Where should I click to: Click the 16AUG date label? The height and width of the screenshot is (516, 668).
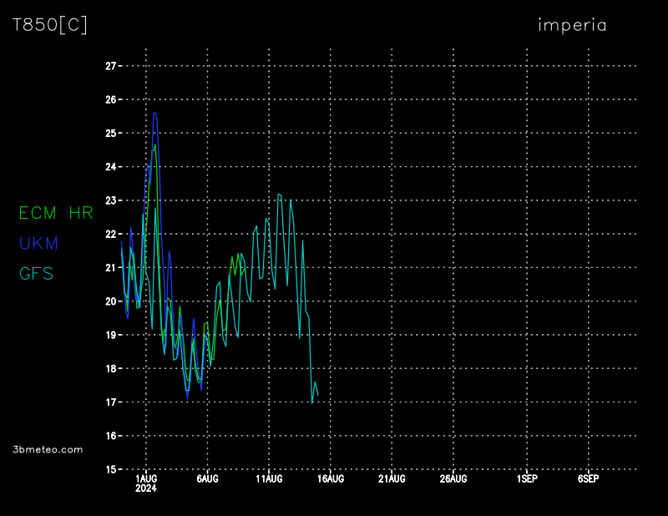point(331,479)
